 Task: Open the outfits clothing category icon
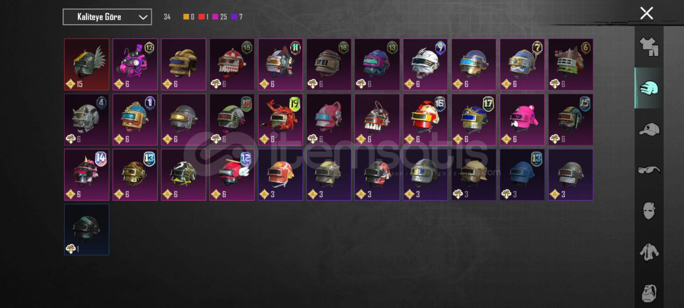point(649,47)
